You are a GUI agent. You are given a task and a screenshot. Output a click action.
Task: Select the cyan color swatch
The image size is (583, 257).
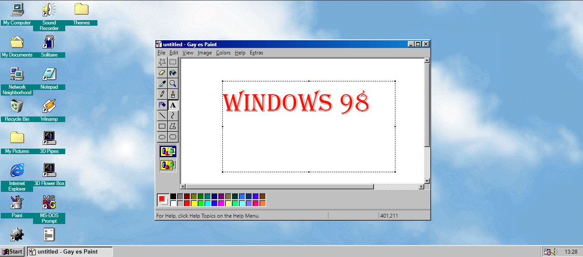point(207,203)
